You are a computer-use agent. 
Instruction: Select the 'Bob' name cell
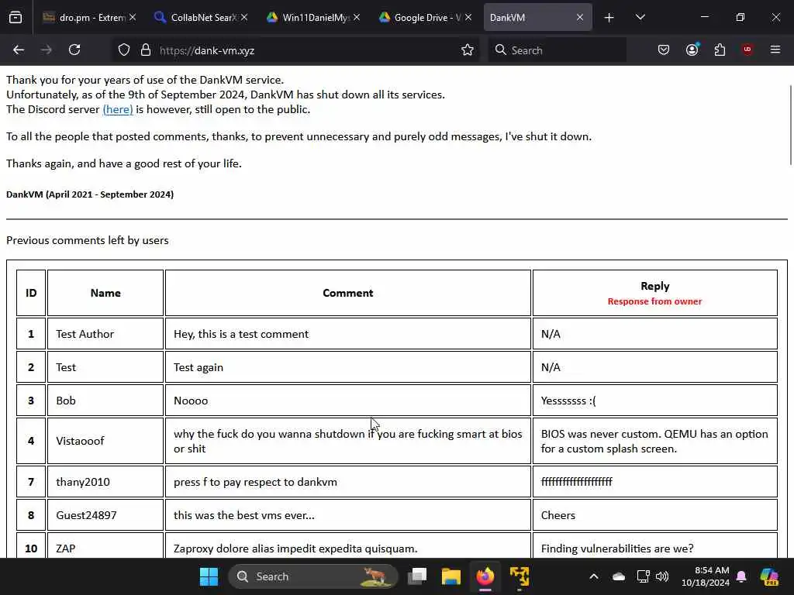pyautogui.click(x=105, y=401)
